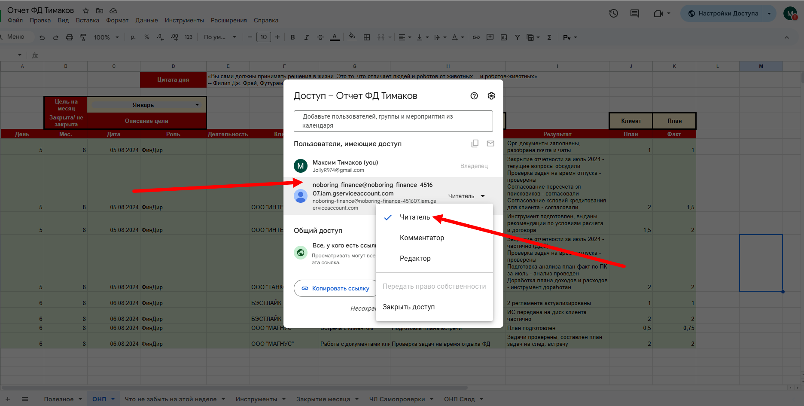This screenshot has width=804, height=406.
Task: Open version history clock icon
Action: pyautogui.click(x=614, y=13)
